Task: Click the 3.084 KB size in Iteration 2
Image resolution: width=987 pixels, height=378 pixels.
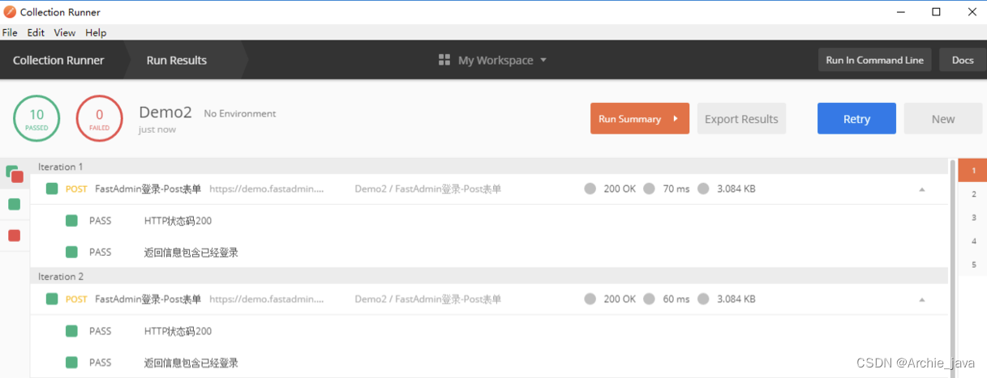Action: coord(736,299)
